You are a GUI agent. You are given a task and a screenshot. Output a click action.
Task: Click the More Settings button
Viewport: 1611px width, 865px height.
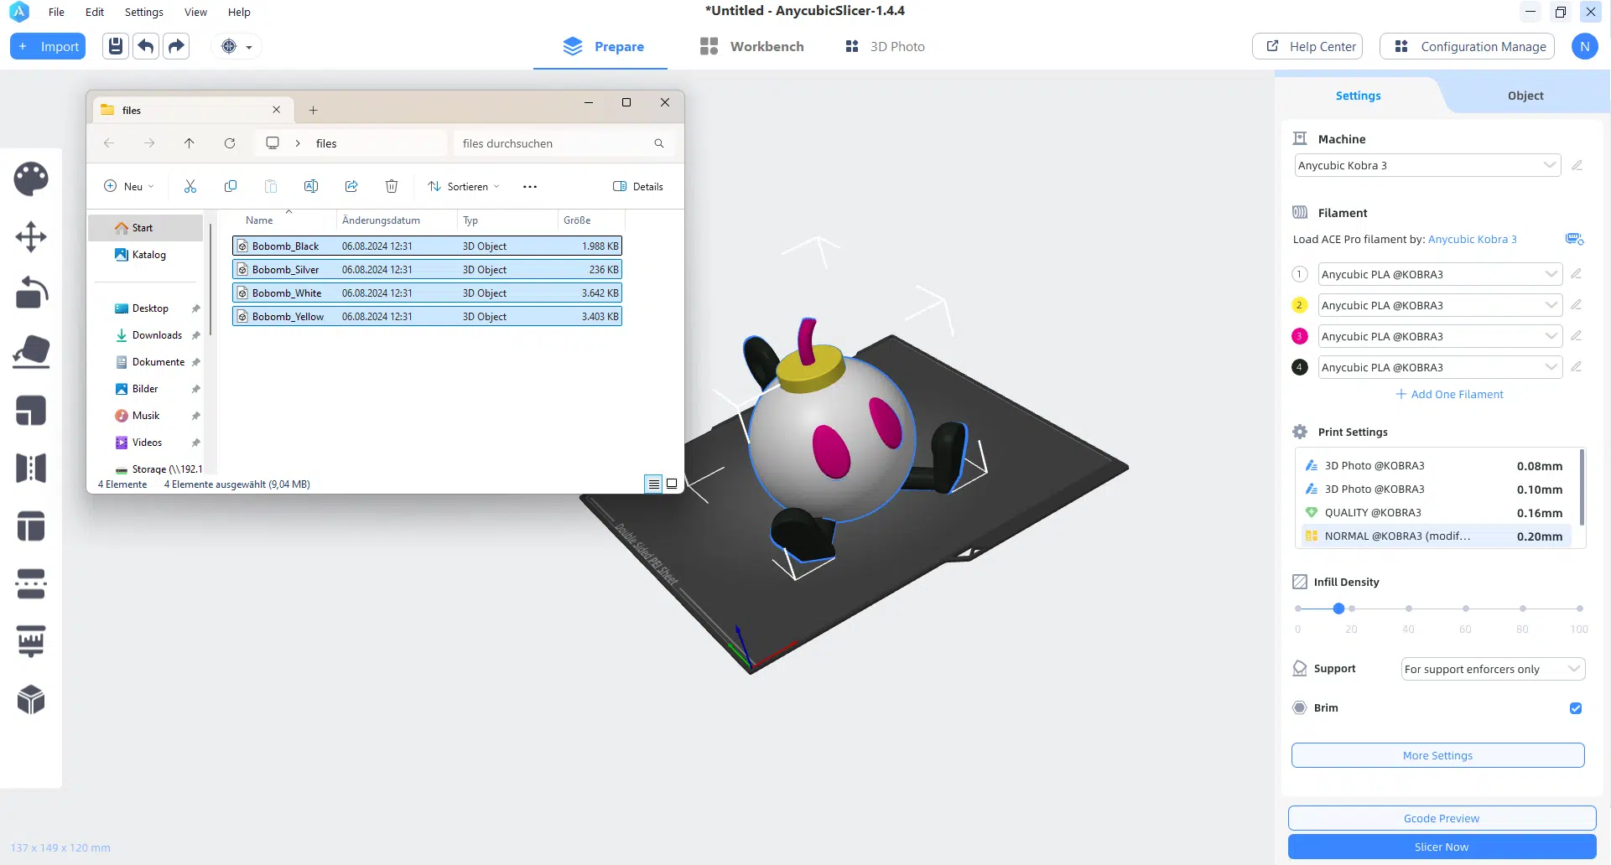[x=1437, y=755]
